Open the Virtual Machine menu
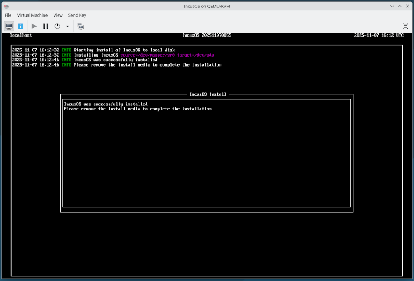This screenshot has width=414, height=281. tap(32, 15)
